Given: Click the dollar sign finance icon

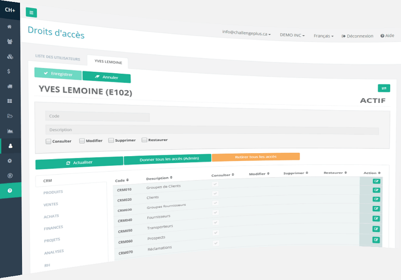Looking at the screenshot, I should coord(10,71).
